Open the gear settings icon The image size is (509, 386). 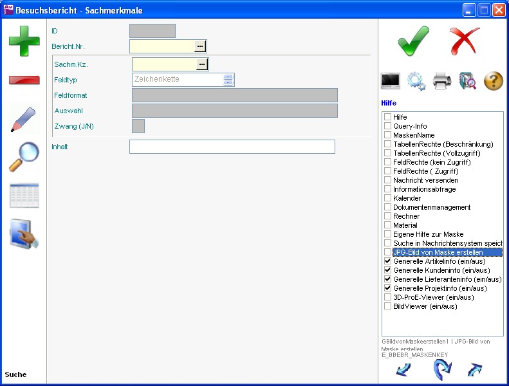click(x=416, y=81)
